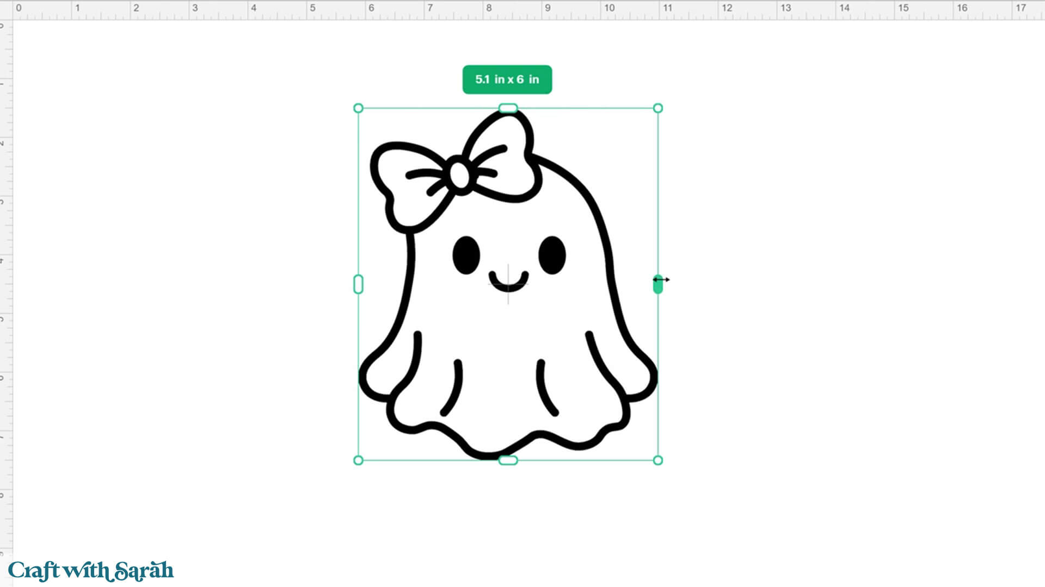The height and width of the screenshot is (587, 1045).
Task: Click the Craft with Sarah logo
Action: (91, 571)
